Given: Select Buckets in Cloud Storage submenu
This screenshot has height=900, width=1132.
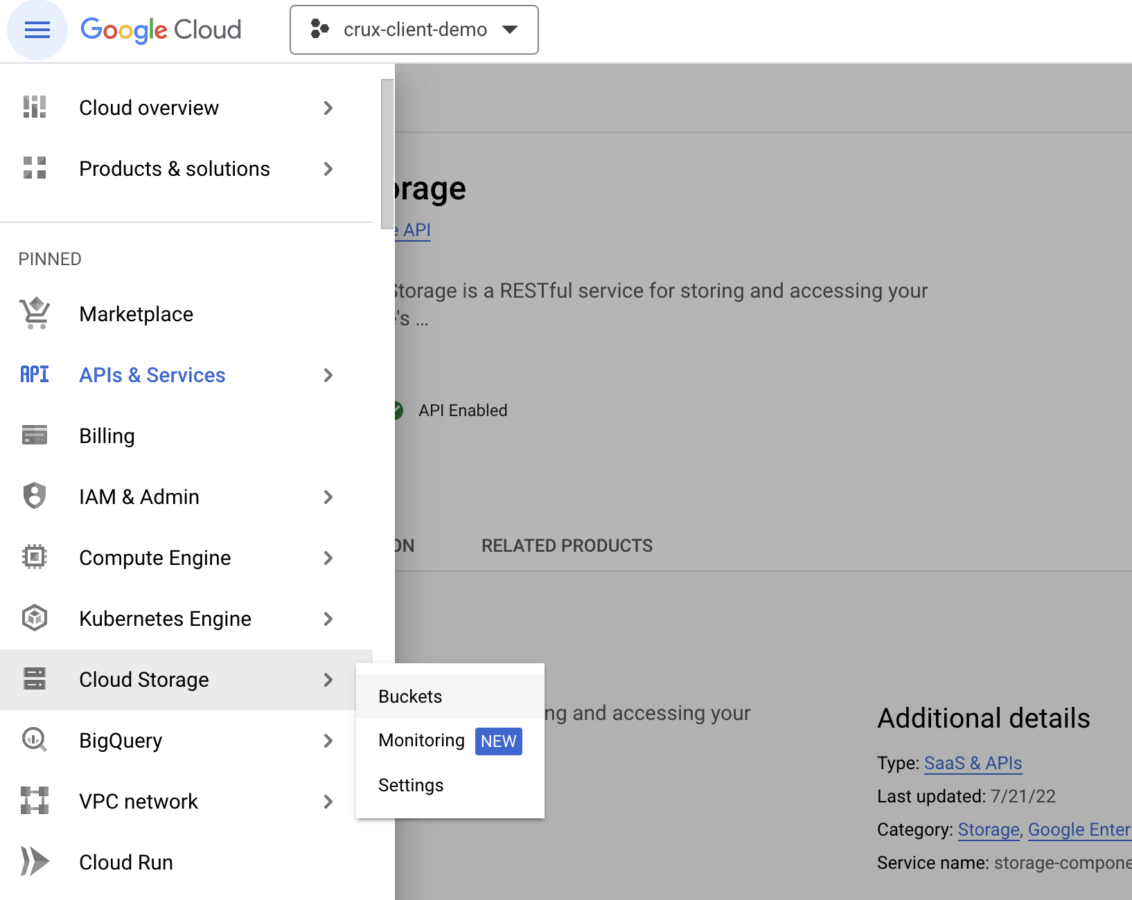Looking at the screenshot, I should click(x=450, y=696).
